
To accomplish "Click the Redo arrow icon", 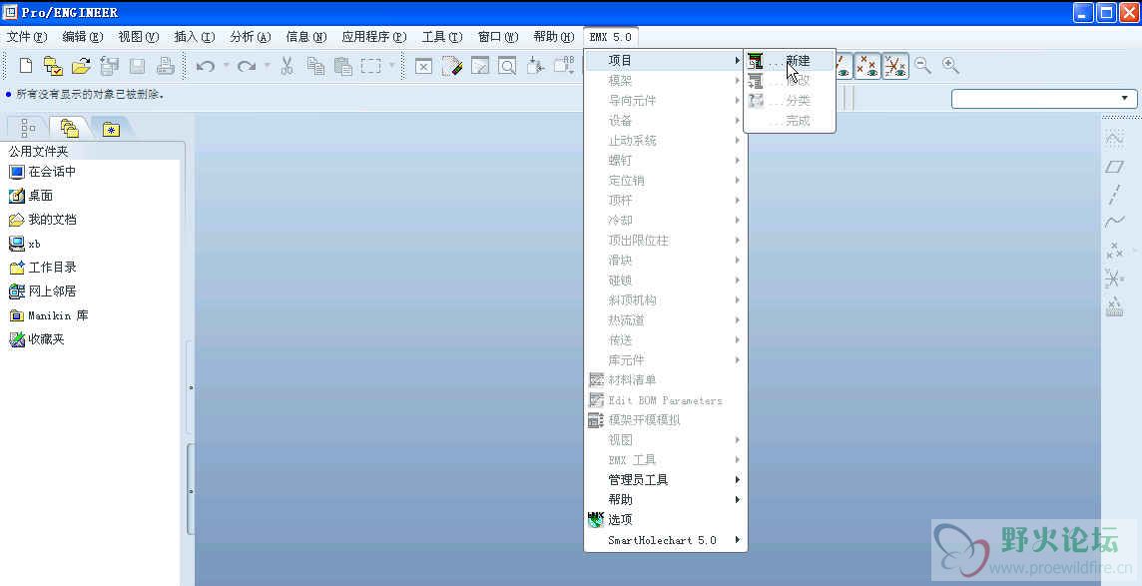I will (x=247, y=66).
